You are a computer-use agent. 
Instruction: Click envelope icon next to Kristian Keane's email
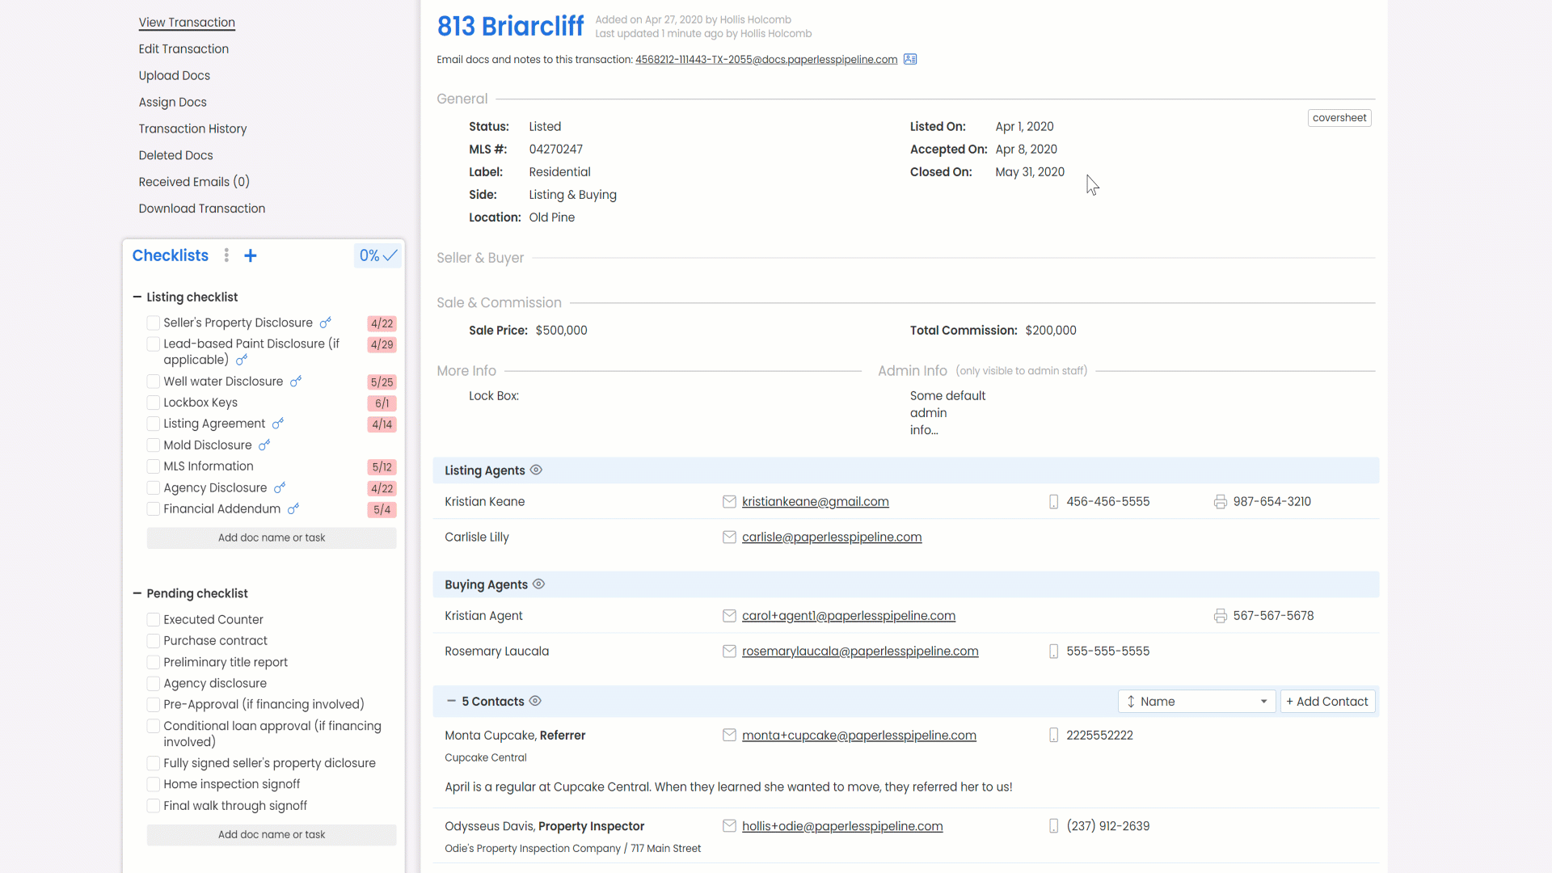click(729, 502)
